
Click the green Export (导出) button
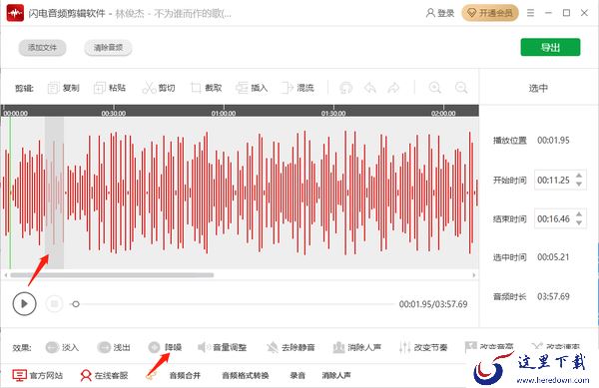coord(550,47)
